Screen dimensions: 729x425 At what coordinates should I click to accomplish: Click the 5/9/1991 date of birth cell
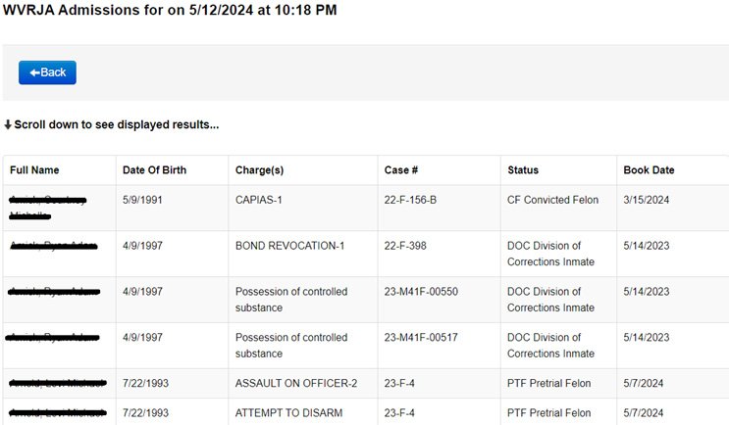[144, 200]
